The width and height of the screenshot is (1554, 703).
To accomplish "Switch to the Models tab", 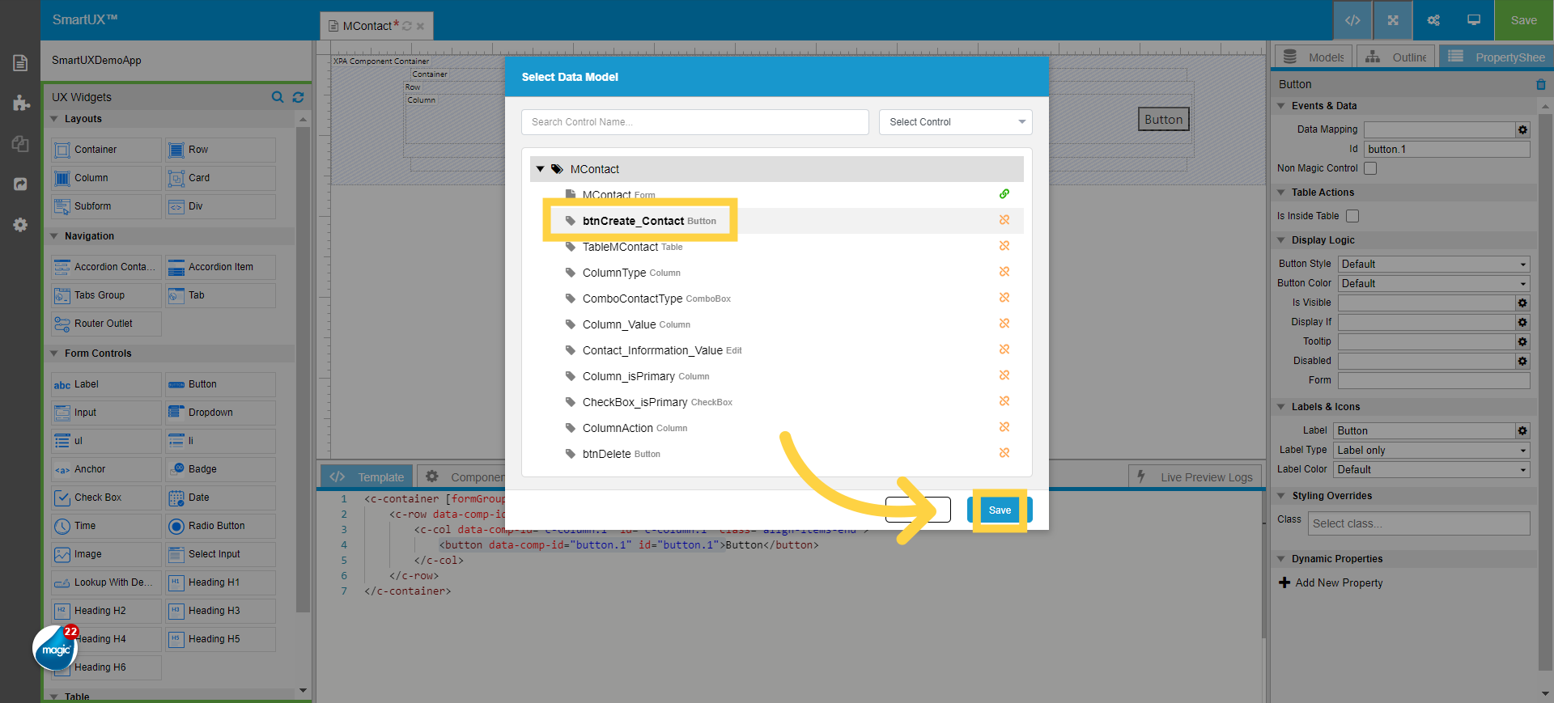I will [x=1314, y=57].
